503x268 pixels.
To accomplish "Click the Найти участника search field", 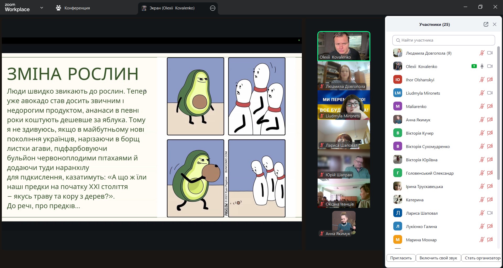I will 443,40.
